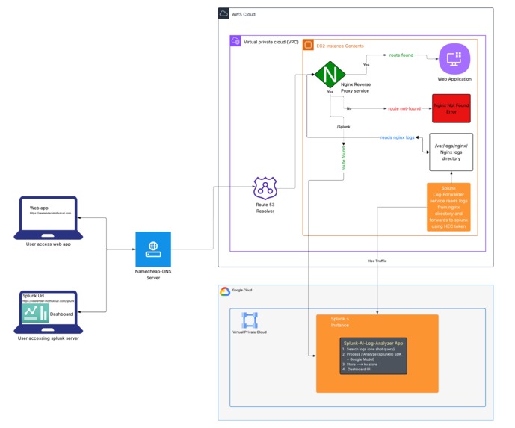Select the Virtual private cloud (VPC) icon
This screenshot has width=515, height=428.
click(235, 41)
